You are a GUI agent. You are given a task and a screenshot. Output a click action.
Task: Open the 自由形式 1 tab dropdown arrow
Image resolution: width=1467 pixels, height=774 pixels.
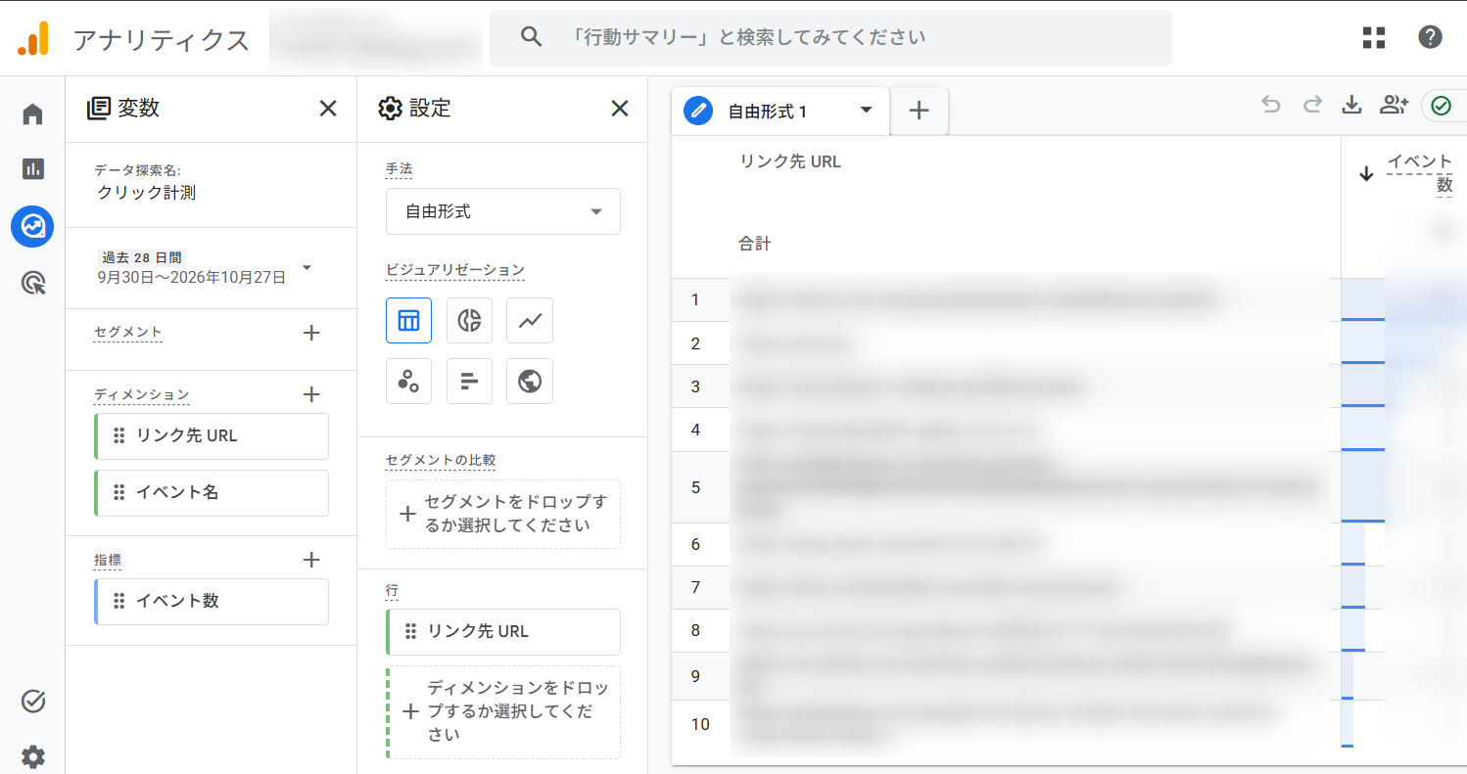tap(866, 110)
